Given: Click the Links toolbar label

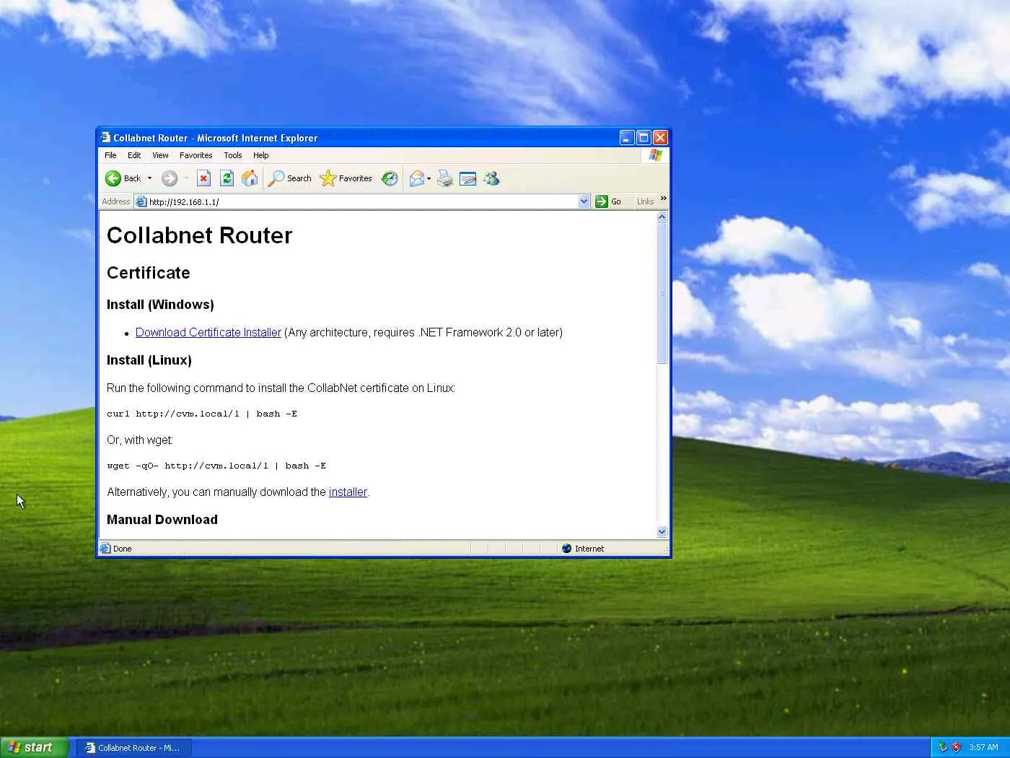Looking at the screenshot, I should coord(645,201).
